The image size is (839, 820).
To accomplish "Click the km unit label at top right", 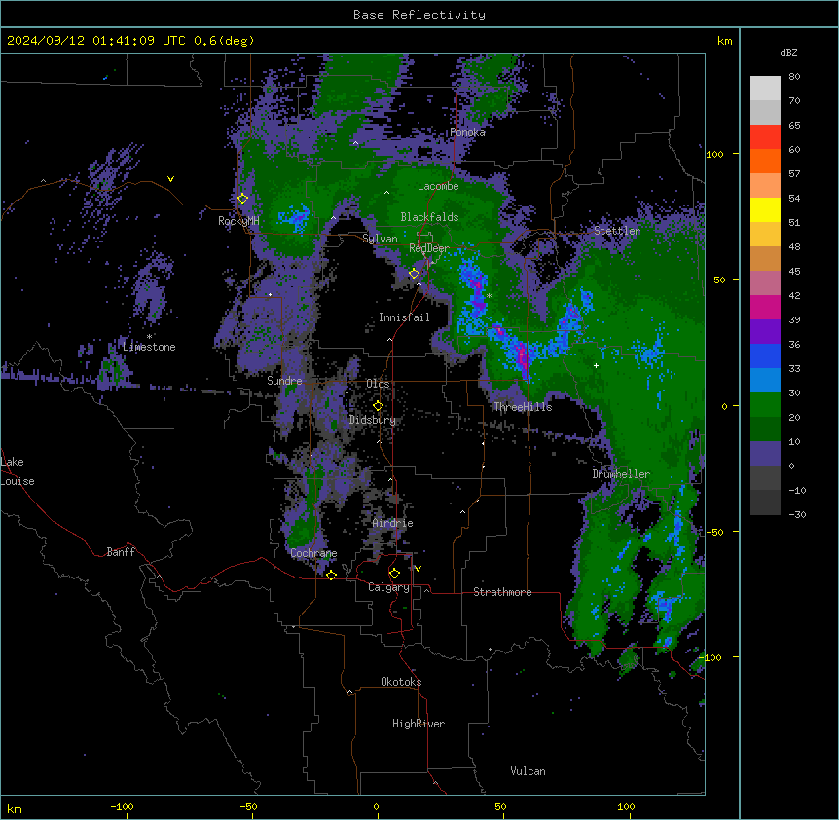I will tap(725, 41).
